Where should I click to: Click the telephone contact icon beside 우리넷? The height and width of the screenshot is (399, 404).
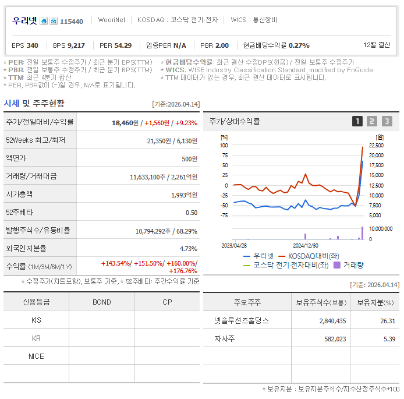54,21
